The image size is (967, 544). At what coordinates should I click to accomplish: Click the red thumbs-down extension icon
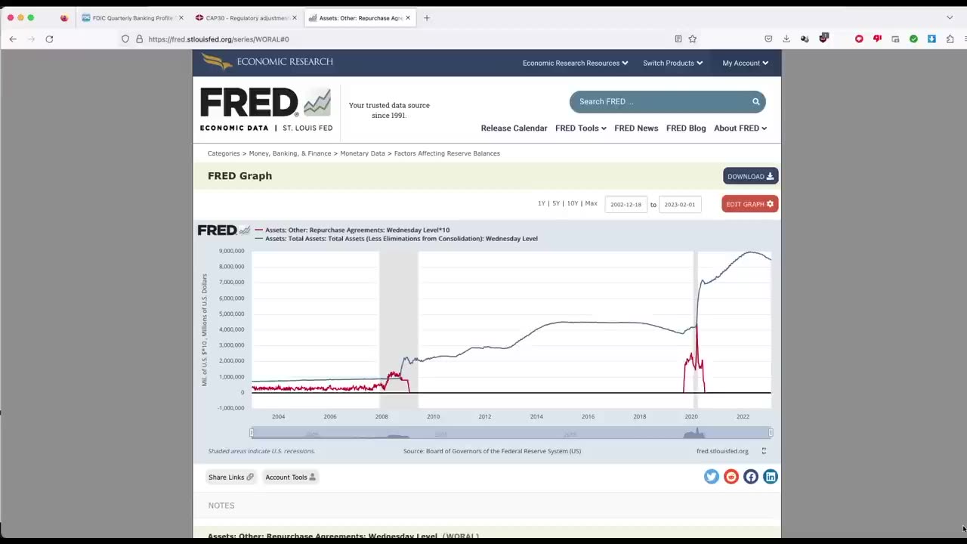click(x=877, y=39)
